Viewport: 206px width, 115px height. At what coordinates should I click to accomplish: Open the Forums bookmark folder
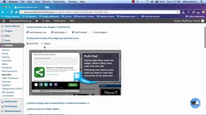[67, 17]
